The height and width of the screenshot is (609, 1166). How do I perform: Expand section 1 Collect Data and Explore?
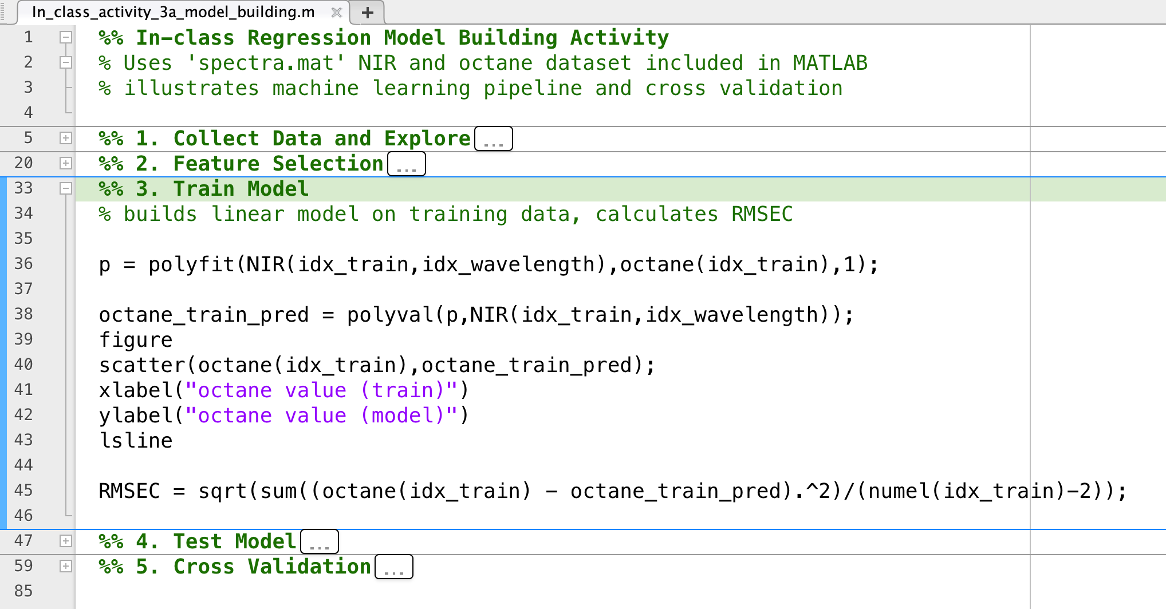coord(66,139)
